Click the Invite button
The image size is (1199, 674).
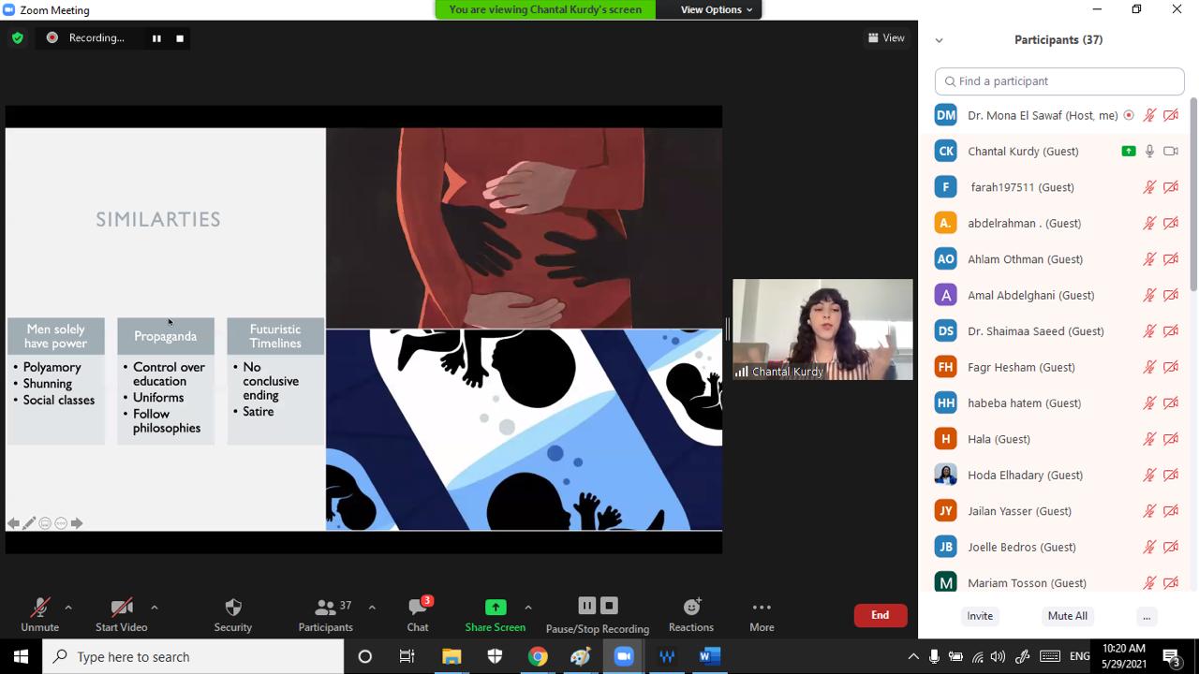[980, 616]
